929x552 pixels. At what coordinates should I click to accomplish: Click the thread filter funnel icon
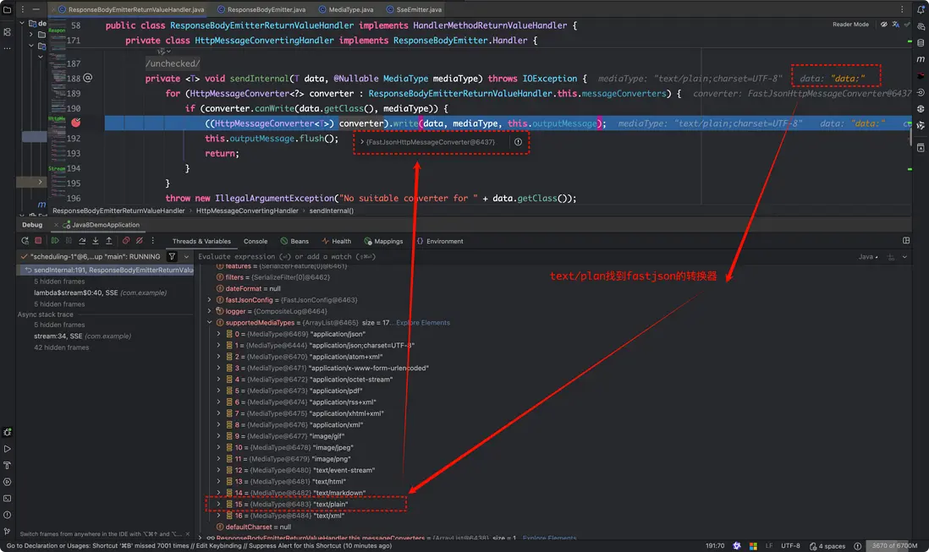[172, 257]
